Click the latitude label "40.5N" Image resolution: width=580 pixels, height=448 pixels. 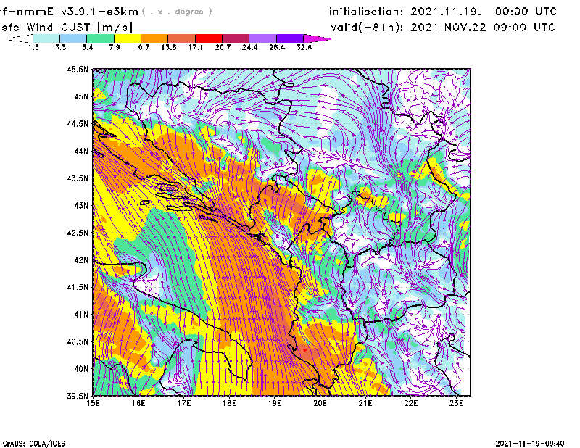pyautogui.click(x=78, y=342)
